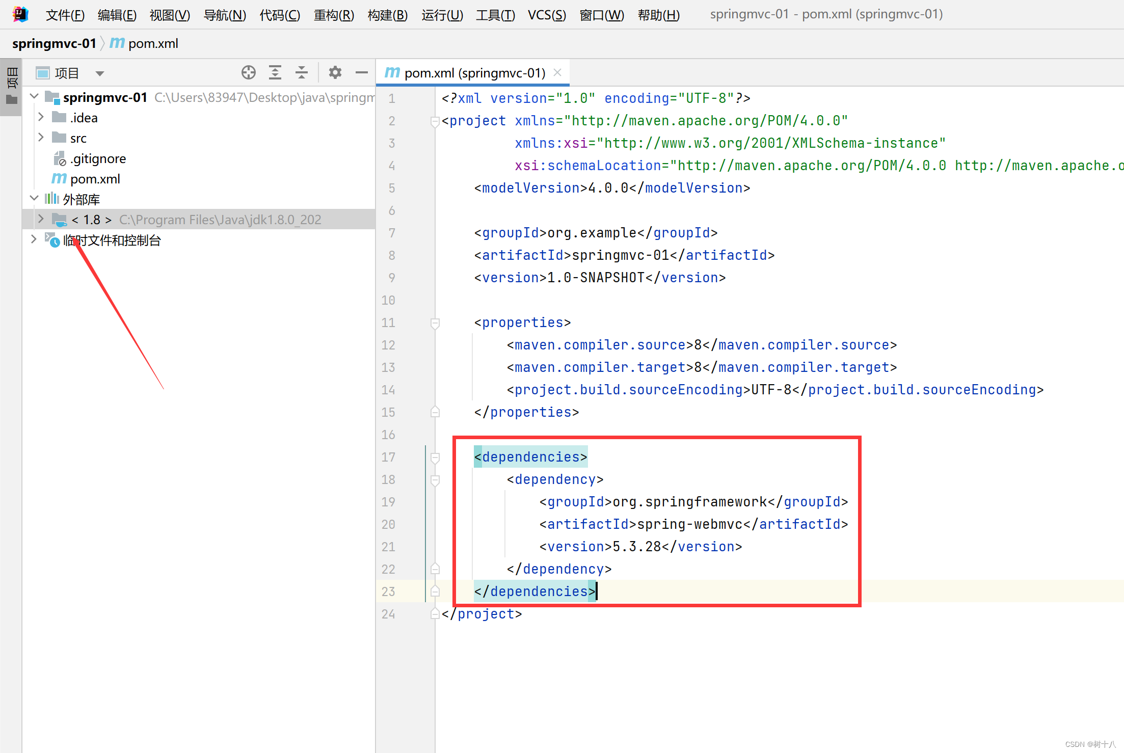Click line number 23 in the gutter
1124x753 pixels.
388,591
